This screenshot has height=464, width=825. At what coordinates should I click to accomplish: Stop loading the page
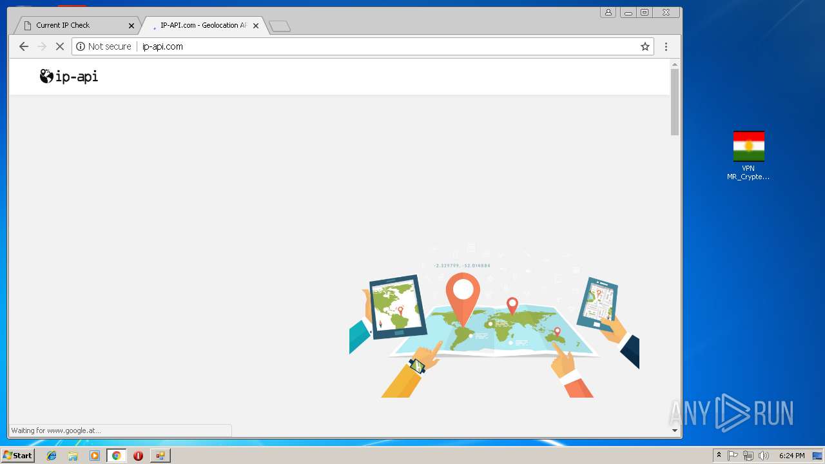[x=60, y=46]
